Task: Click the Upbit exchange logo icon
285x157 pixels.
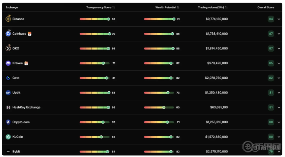Action: [x=8, y=93]
